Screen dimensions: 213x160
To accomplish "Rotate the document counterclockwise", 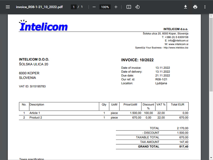I will [x=137, y=7].
